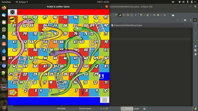The height and width of the screenshot is (111, 198).
Task: Click the Wi-Fi icon in the top bar
Action: tap(179, 2)
